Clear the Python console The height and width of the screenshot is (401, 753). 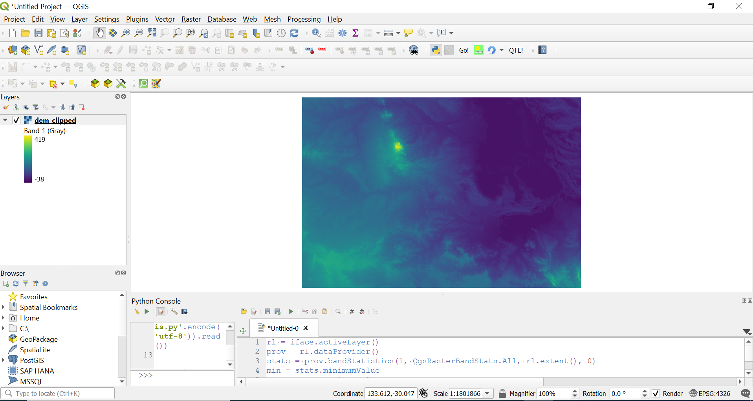pos(137,311)
